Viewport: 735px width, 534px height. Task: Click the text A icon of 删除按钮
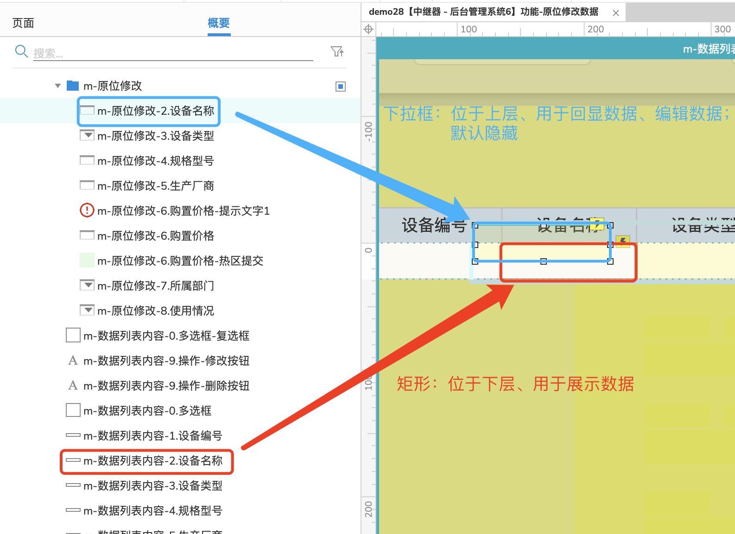(73, 385)
